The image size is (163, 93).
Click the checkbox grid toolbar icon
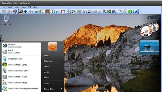coord(69,11)
